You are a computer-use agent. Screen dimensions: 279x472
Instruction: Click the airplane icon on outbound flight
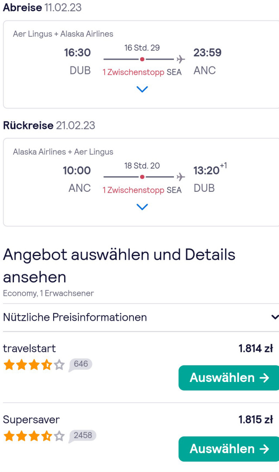point(180,59)
